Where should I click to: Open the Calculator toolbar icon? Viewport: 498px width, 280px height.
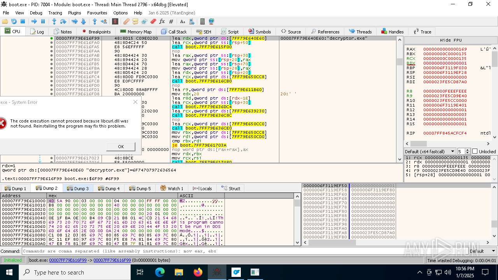(x=202, y=21)
